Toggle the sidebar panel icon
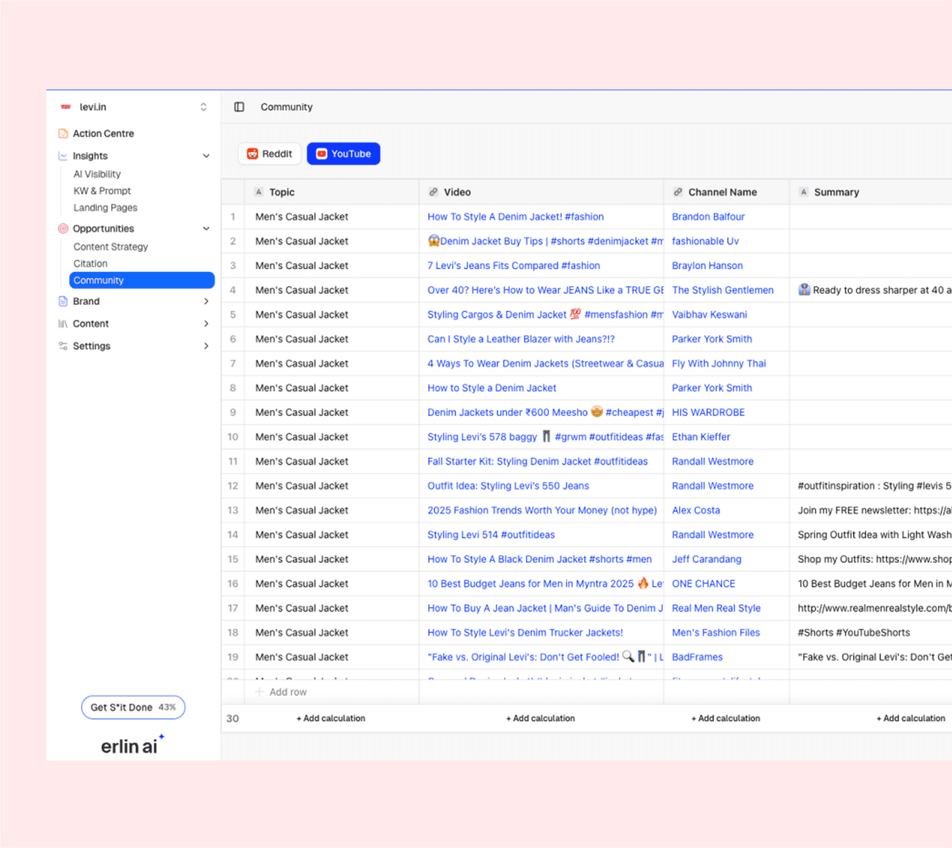 [x=239, y=107]
